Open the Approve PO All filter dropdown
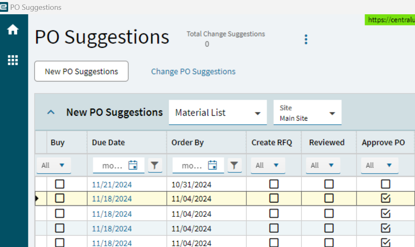Viewport: 415px width, 247px height. coord(379,165)
